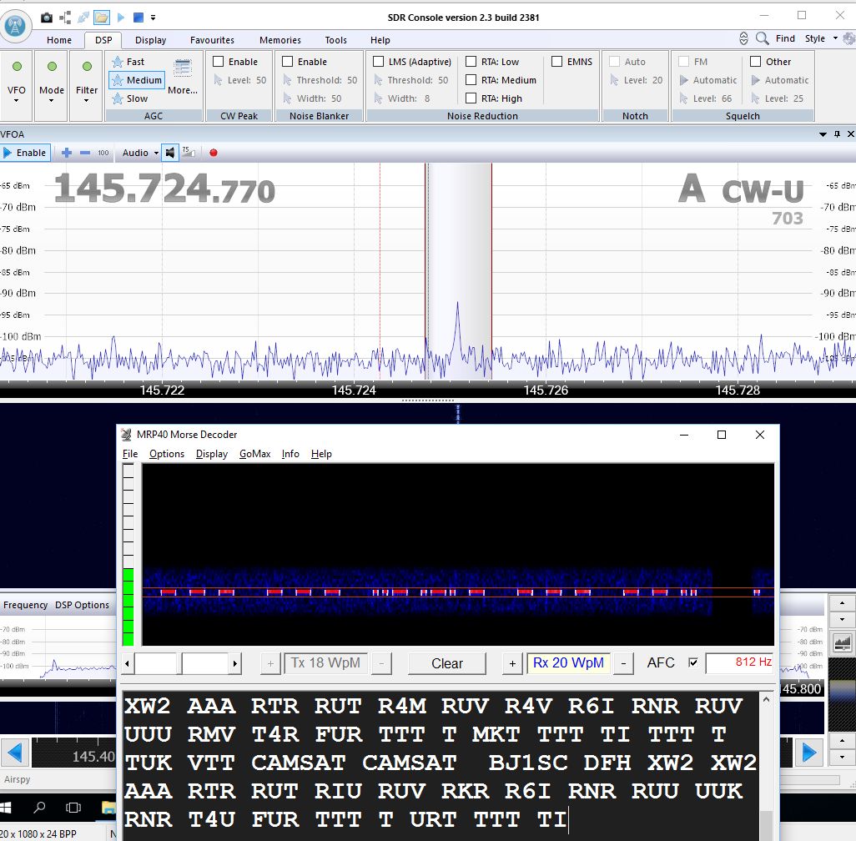Click the right blue arrow at waterfall bottom

809,753
